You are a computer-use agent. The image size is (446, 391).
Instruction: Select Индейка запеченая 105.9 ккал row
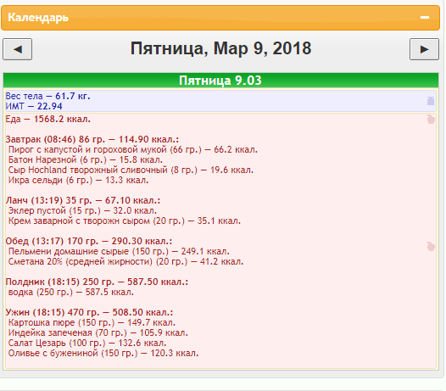(98, 333)
